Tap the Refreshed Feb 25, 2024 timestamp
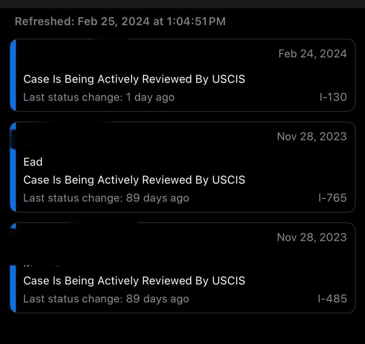This screenshot has height=344, width=365. pos(120,22)
